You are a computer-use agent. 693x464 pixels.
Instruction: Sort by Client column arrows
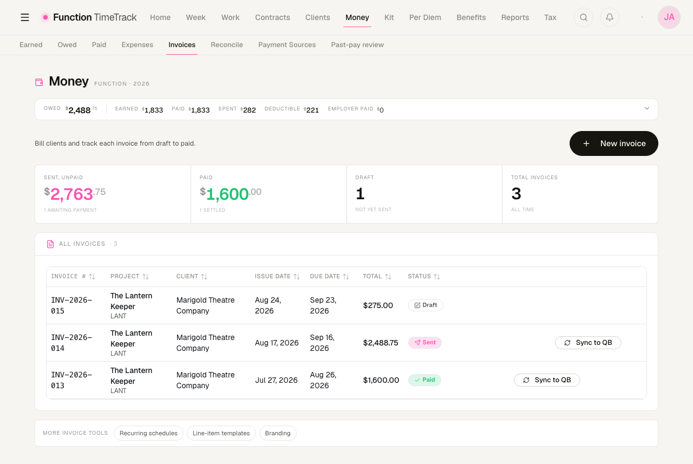click(204, 277)
